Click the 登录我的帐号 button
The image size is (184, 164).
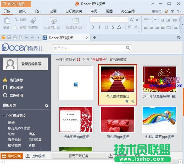pos(31,64)
